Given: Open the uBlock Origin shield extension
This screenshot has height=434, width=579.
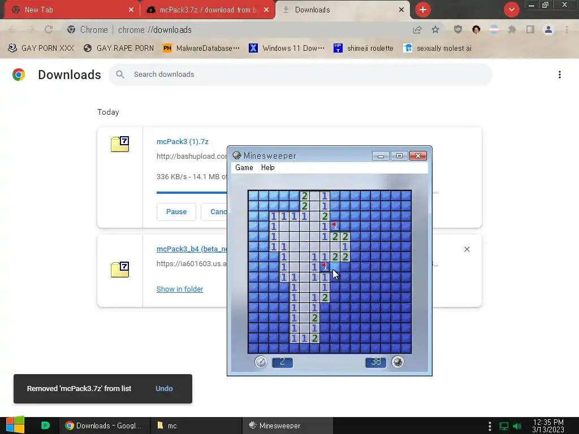Looking at the screenshot, I should [458, 29].
